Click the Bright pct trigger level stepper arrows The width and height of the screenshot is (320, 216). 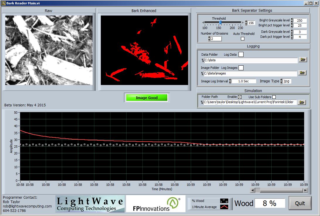pyautogui.click(x=292, y=25)
